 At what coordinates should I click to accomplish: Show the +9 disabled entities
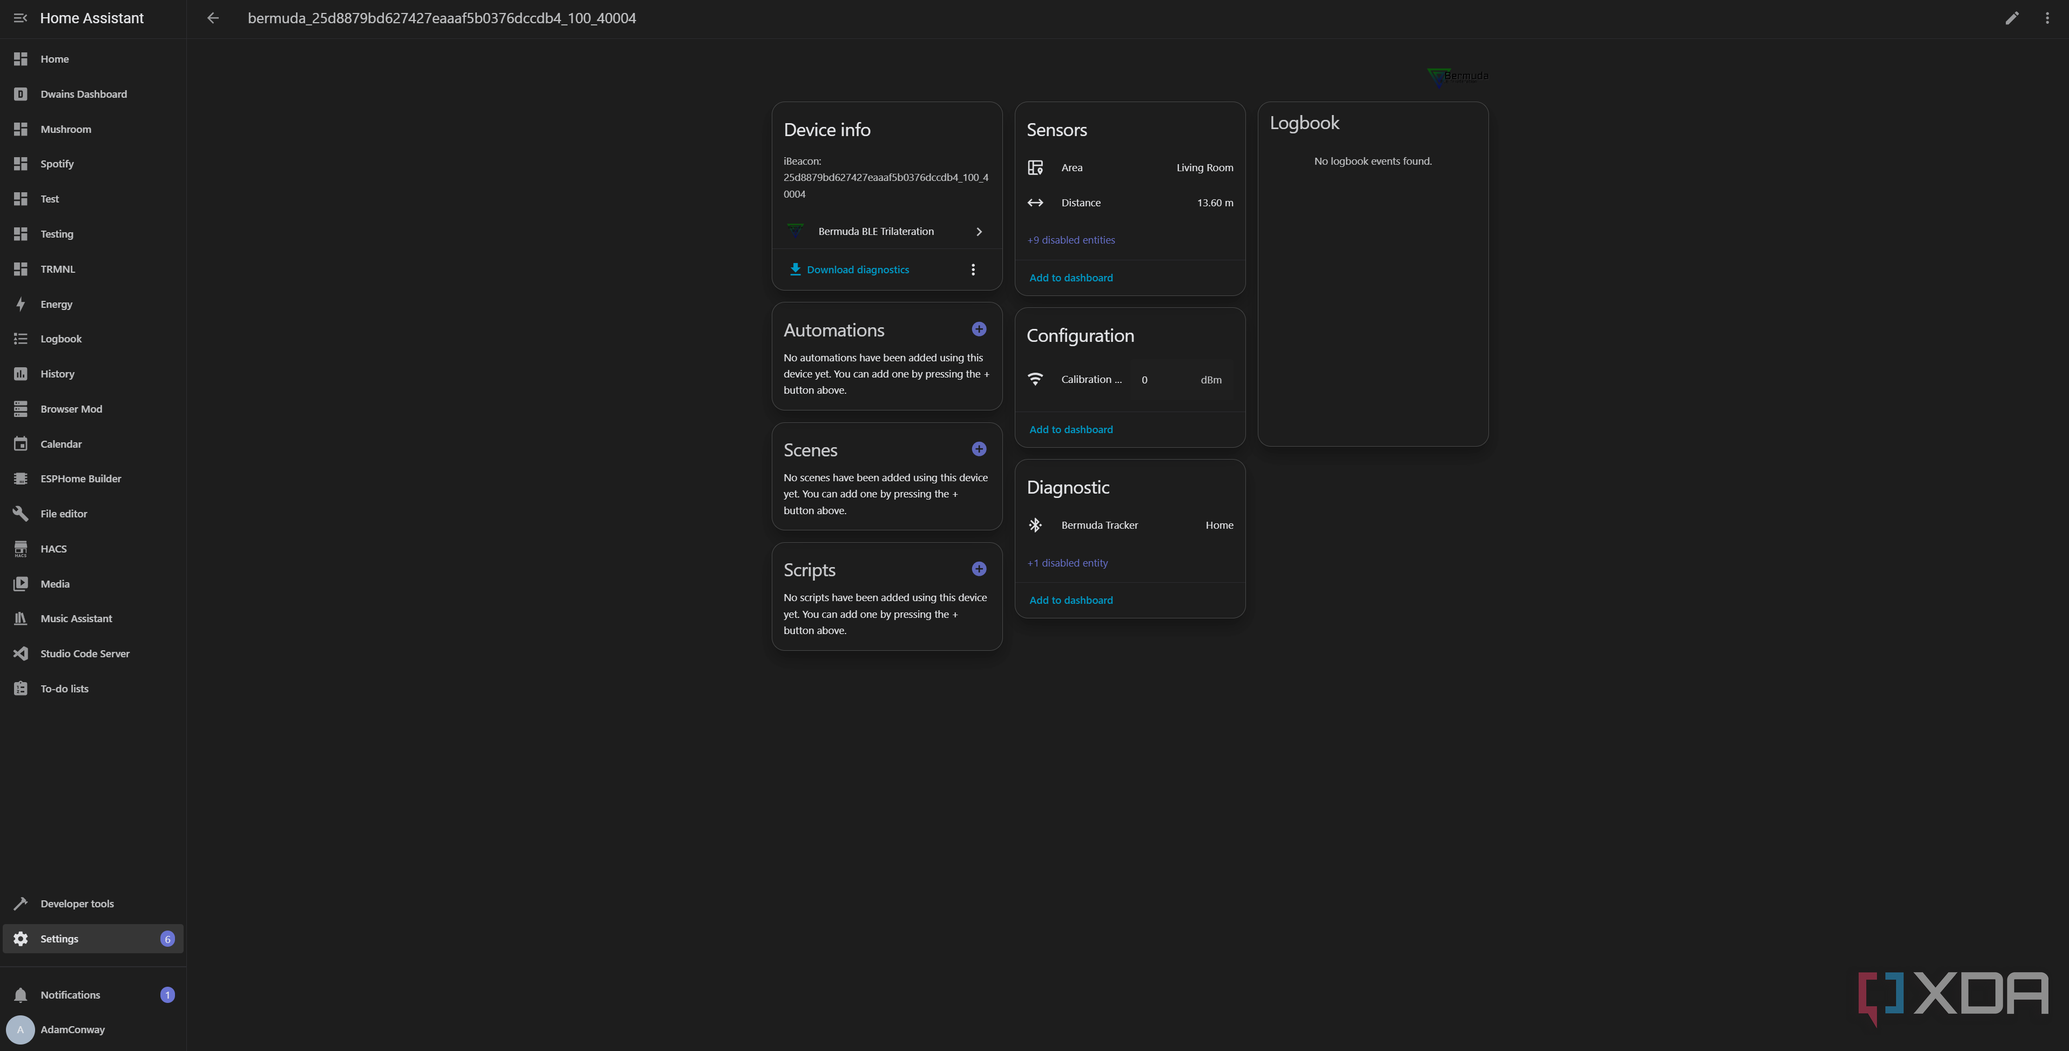pyautogui.click(x=1070, y=240)
